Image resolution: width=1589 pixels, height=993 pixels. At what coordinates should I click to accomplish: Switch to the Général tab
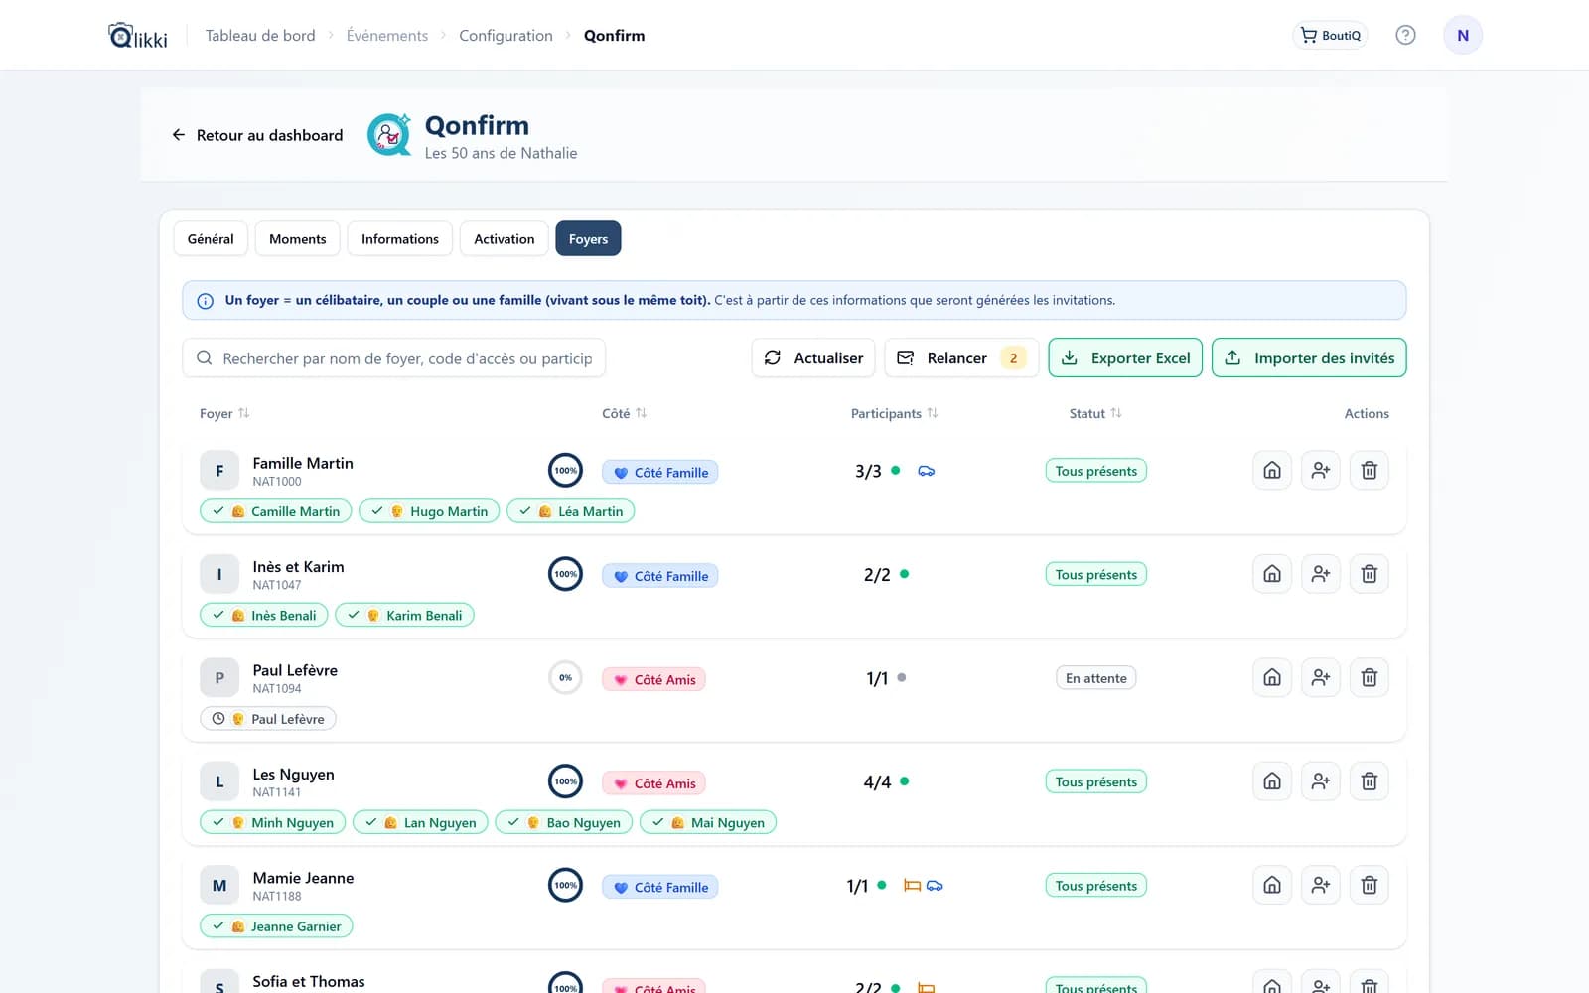pyautogui.click(x=211, y=238)
